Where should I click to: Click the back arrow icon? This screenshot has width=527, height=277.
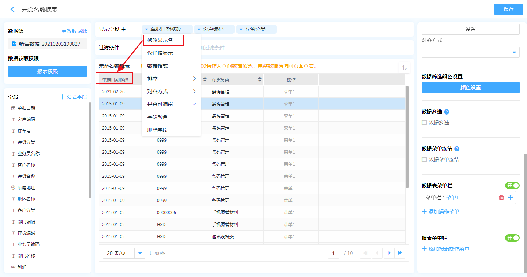13,10
